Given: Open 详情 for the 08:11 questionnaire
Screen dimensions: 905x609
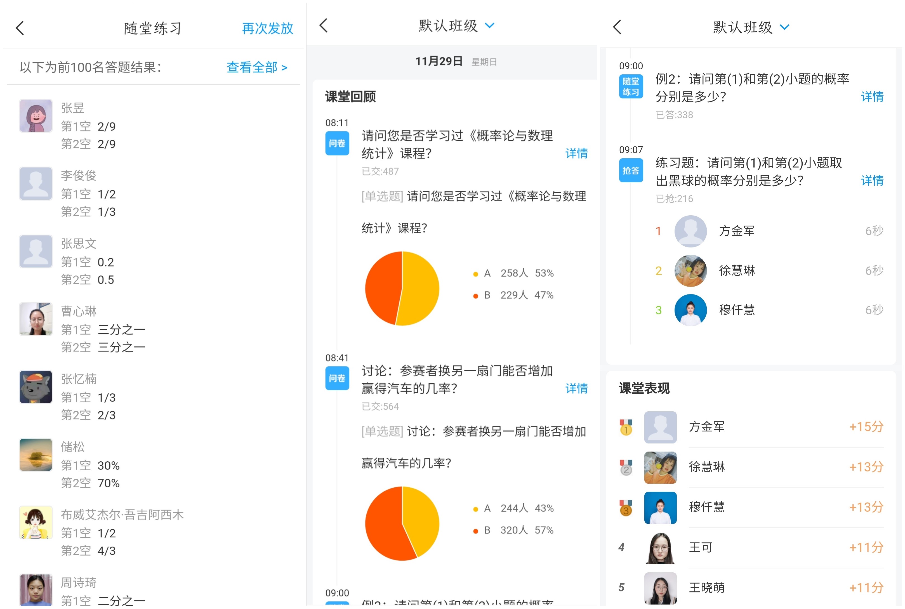Looking at the screenshot, I should click(x=576, y=154).
